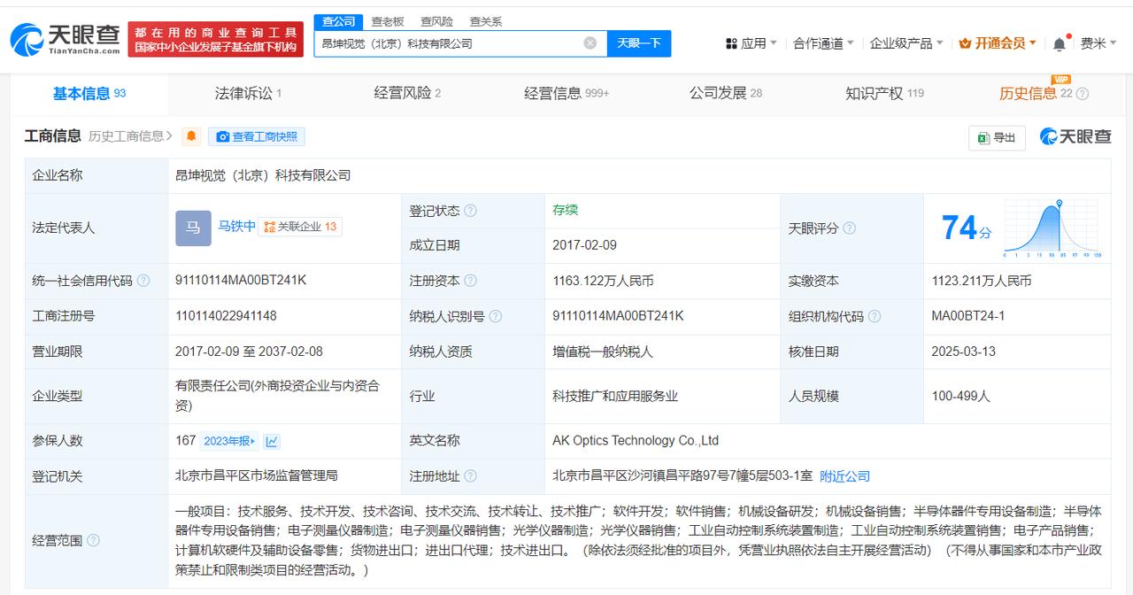1133x595 pixels.
Task: Click the help icon beside 纳税人识别号
Action: point(495,316)
